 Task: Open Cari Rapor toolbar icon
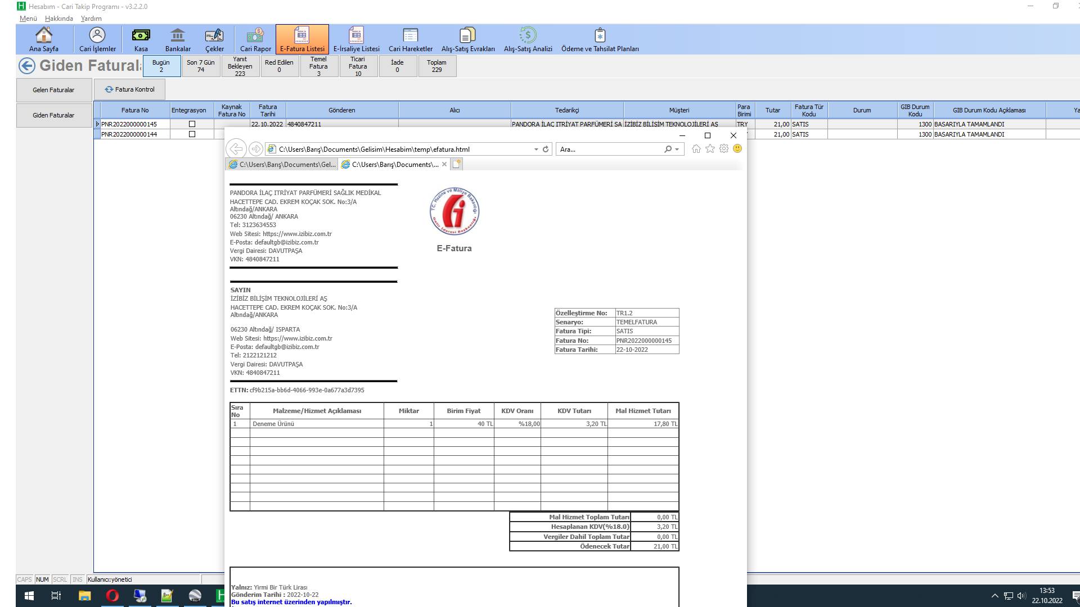pos(255,39)
